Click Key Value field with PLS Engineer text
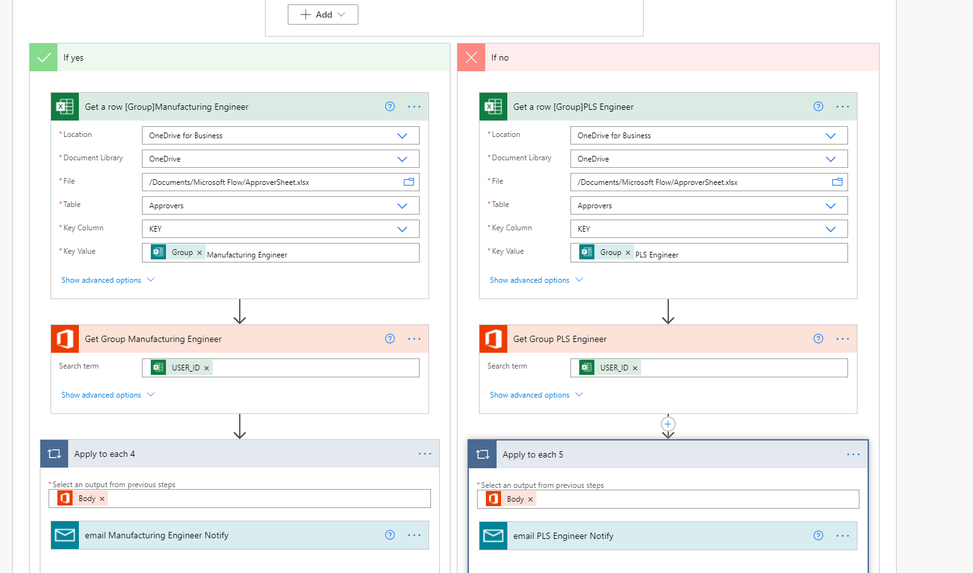Image resolution: width=973 pixels, height=573 pixels. 709,253
